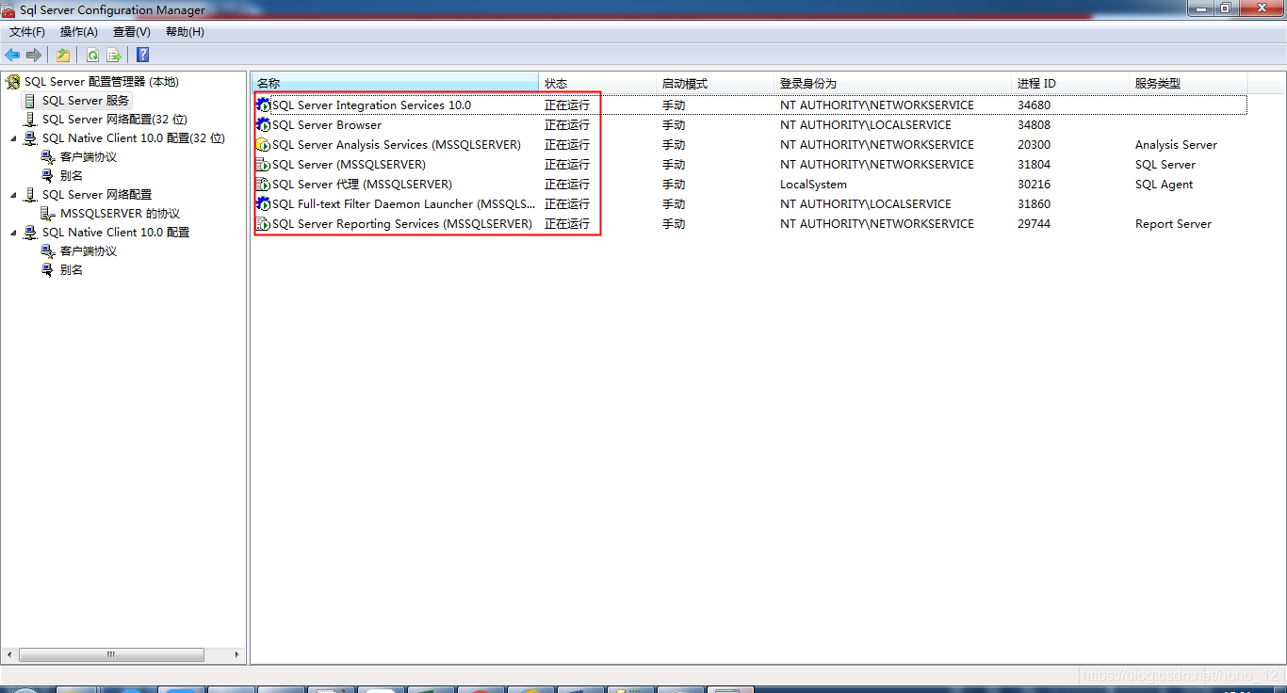Image resolution: width=1287 pixels, height=693 pixels.
Task: Select the SQL Server 网络配置 tree label
Action: click(97, 195)
